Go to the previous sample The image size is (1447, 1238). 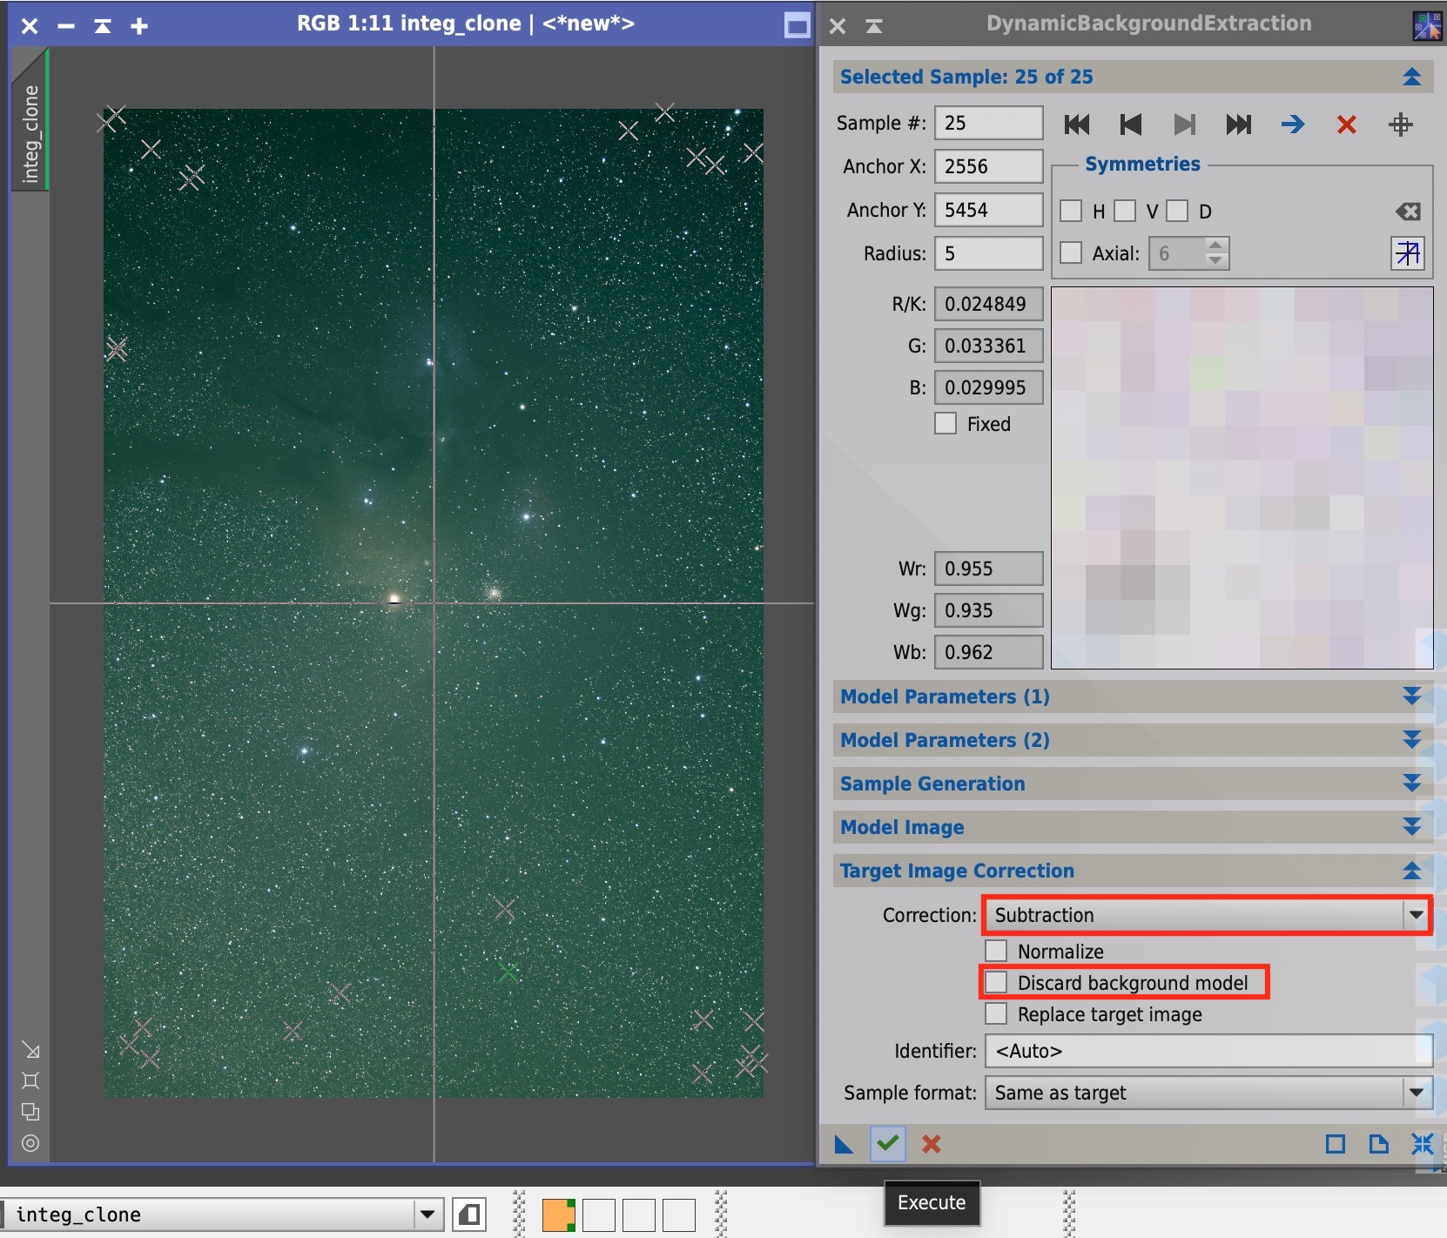1130,124
